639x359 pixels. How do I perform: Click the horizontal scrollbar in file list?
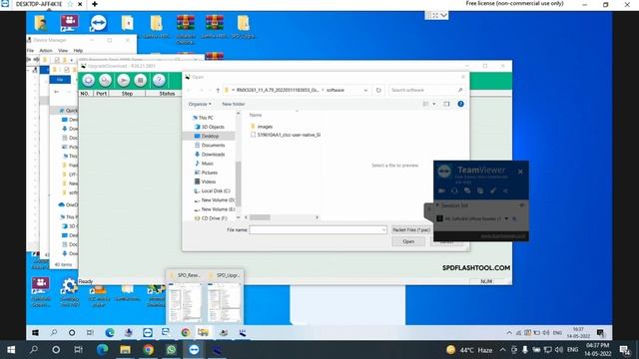[260, 217]
